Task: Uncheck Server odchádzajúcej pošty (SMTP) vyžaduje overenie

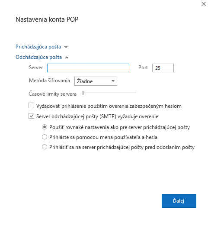Action: (x=32, y=116)
